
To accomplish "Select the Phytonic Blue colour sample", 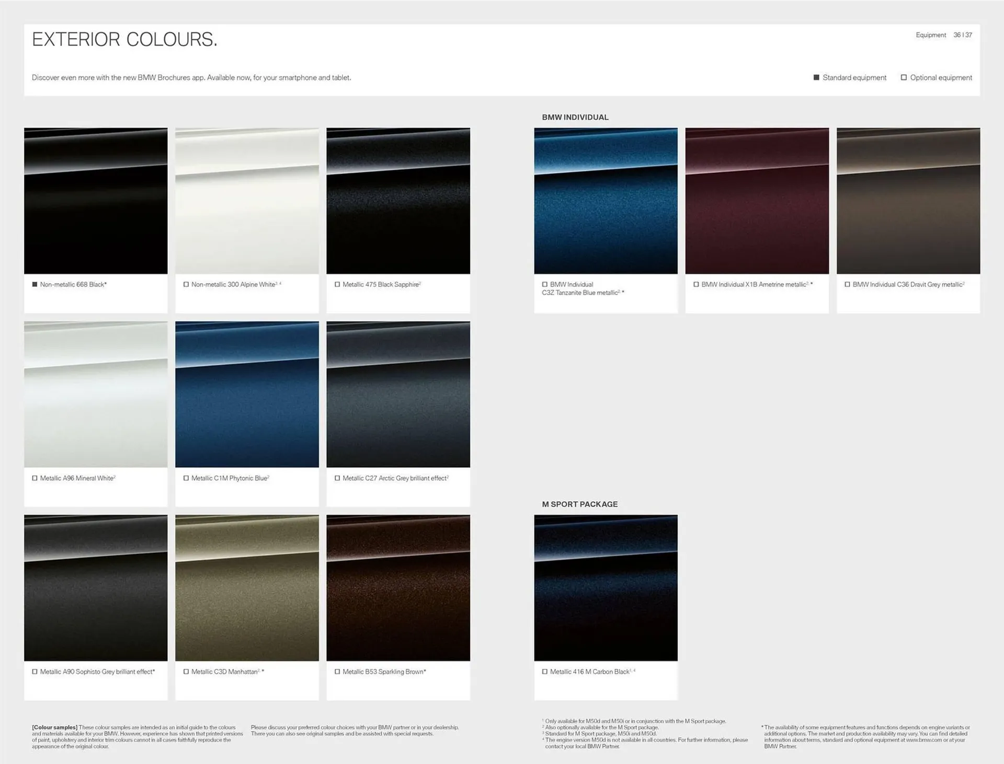I will (247, 394).
